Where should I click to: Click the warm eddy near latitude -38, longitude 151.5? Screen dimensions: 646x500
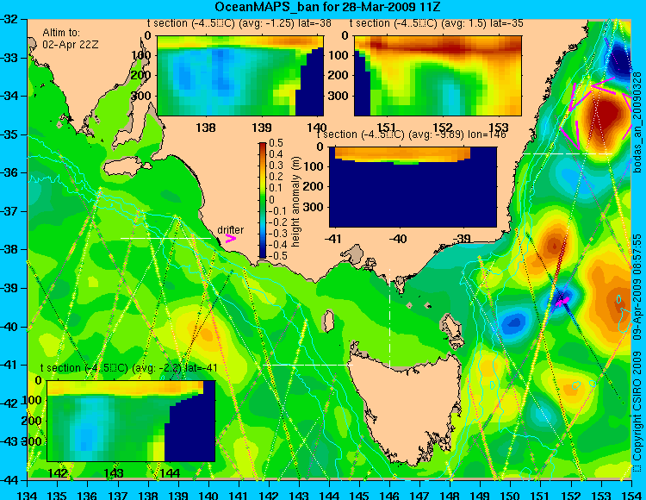coord(553,246)
